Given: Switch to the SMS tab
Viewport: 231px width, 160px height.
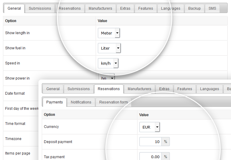Looking at the screenshot, I should tap(212, 8).
